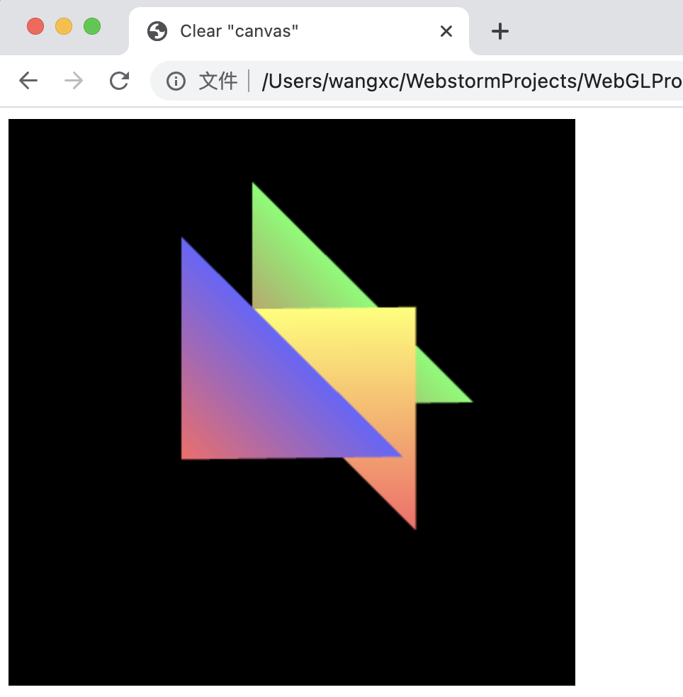Viewport: 683px width, 697px height.
Task: Click the black WebGL canvas background
Action: [x=106, y=602]
